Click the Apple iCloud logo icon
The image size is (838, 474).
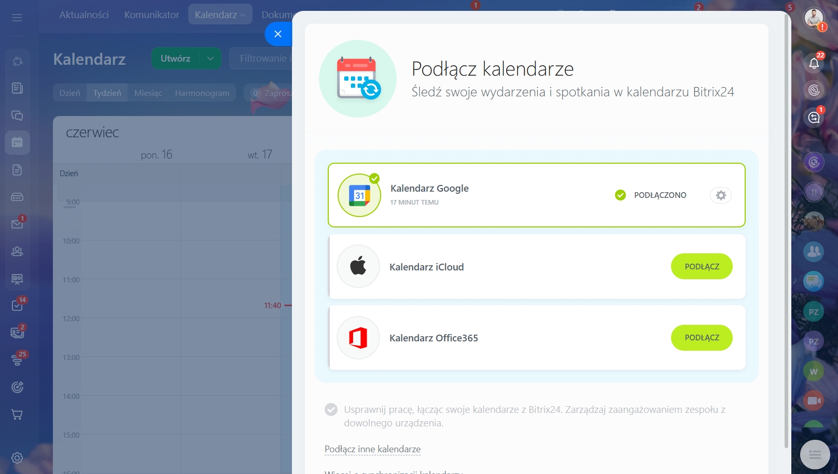[x=358, y=266]
